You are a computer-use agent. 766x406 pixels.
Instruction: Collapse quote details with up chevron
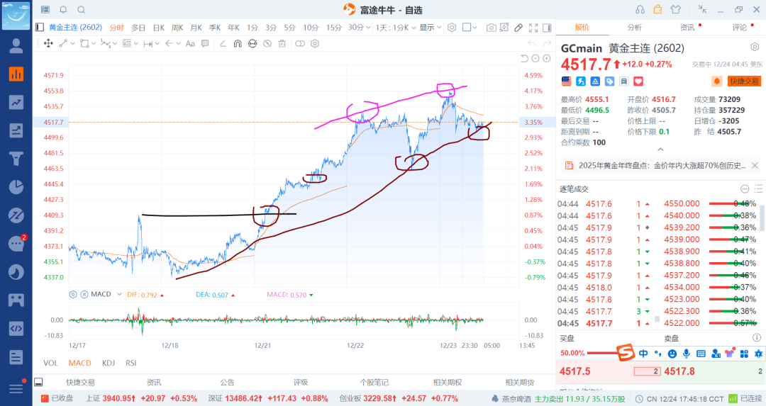(660, 150)
